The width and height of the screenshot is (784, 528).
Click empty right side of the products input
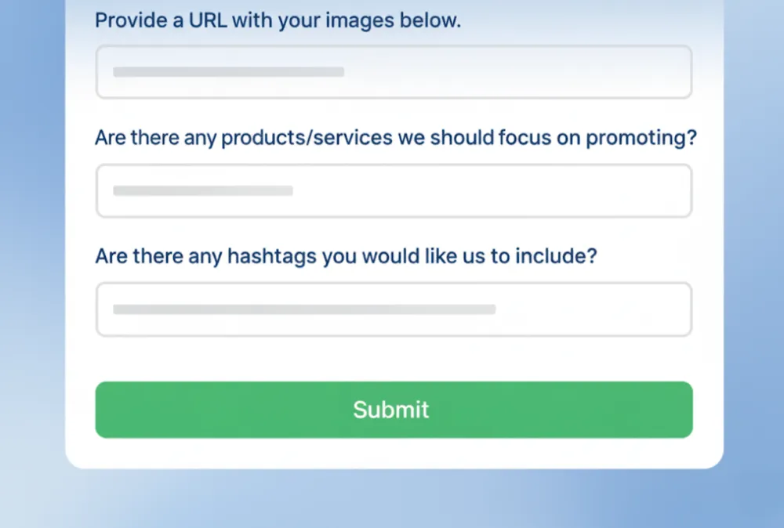(x=525, y=190)
